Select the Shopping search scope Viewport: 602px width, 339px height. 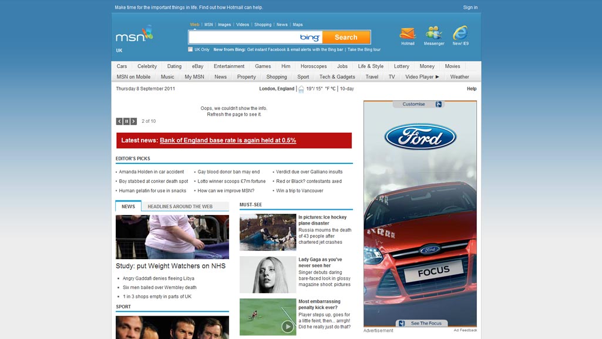tap(263, 25)
